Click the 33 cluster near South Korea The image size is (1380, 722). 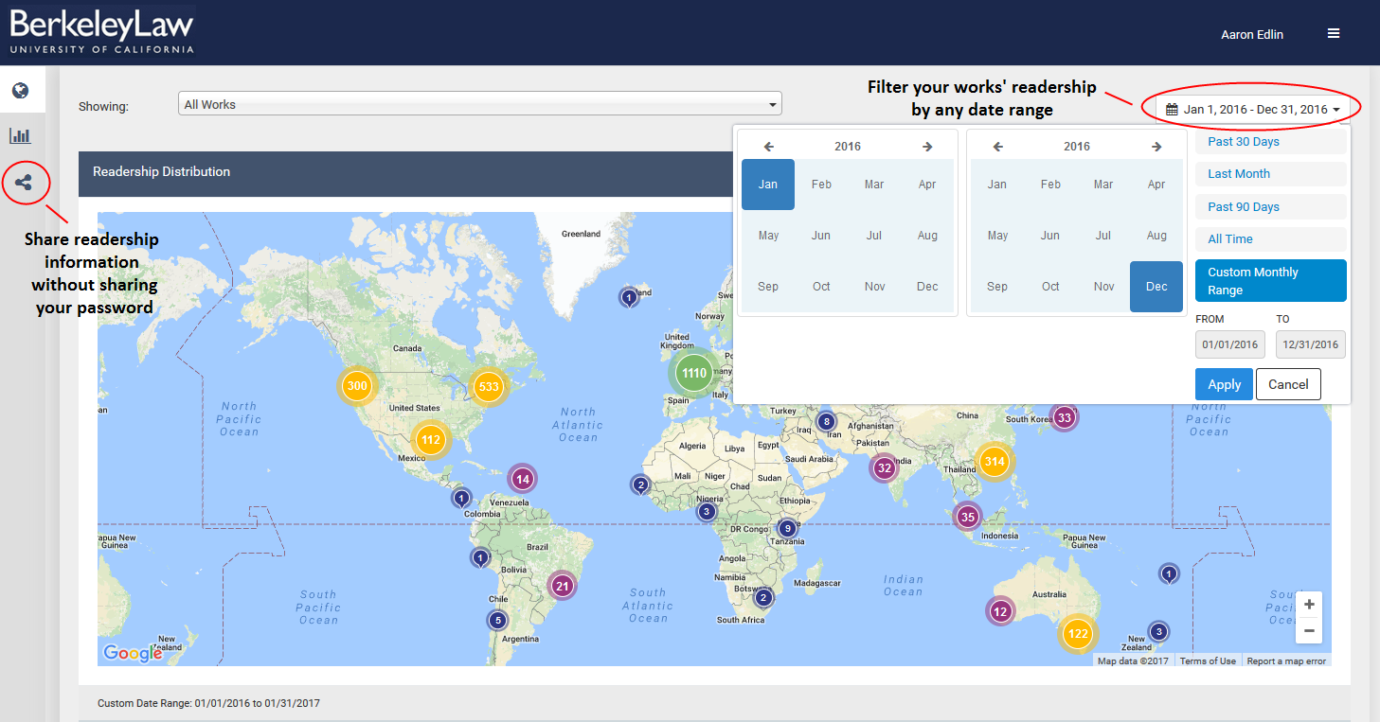[x=1064, y=417]
